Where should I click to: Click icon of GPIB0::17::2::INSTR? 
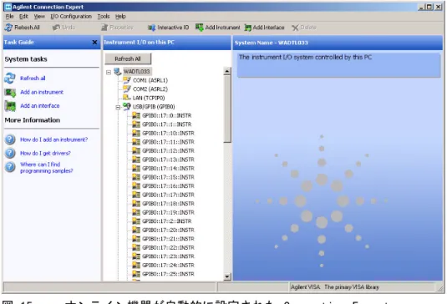136,221
